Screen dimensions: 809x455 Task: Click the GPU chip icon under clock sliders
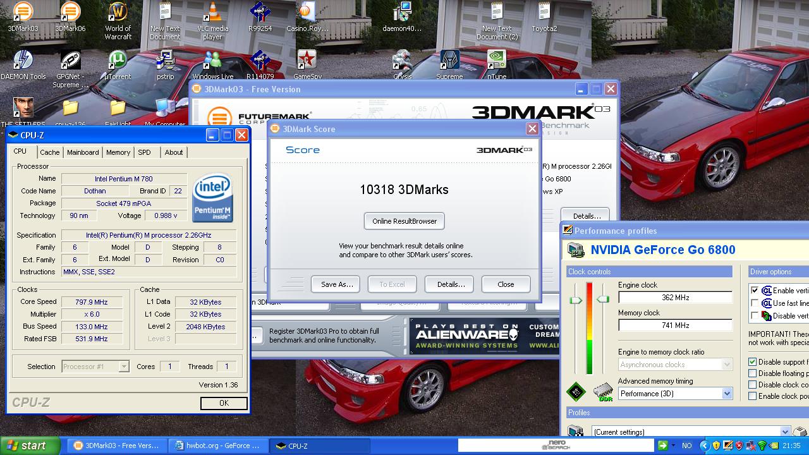coord(576,392)
